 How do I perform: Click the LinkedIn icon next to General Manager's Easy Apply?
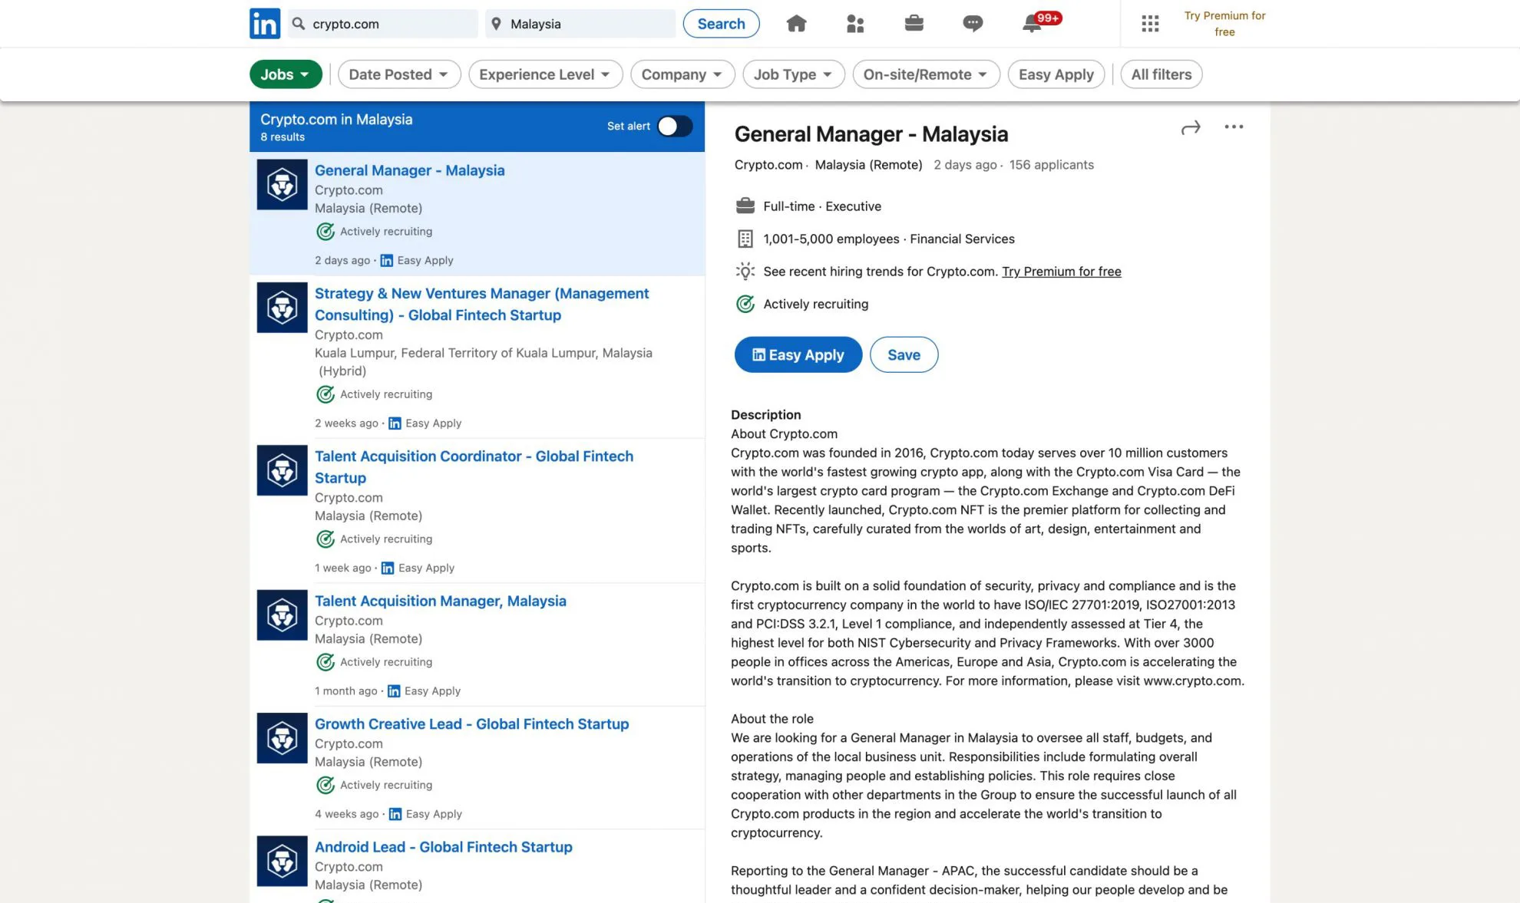pyautogui.click(x=387, y=261)
